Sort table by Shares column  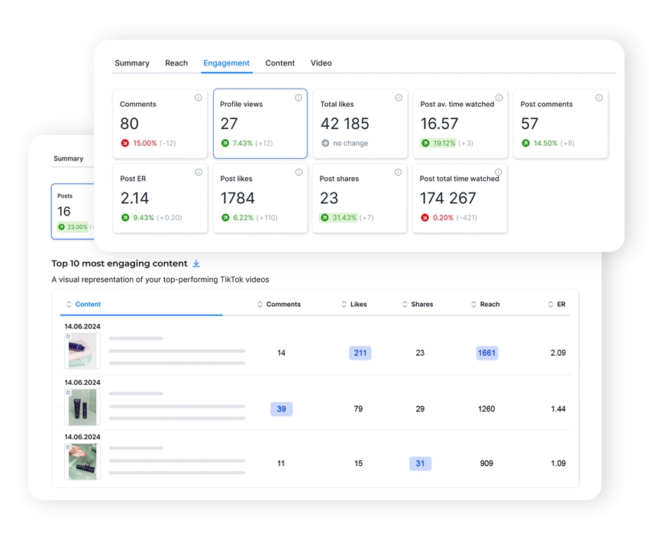click(417, 304)
